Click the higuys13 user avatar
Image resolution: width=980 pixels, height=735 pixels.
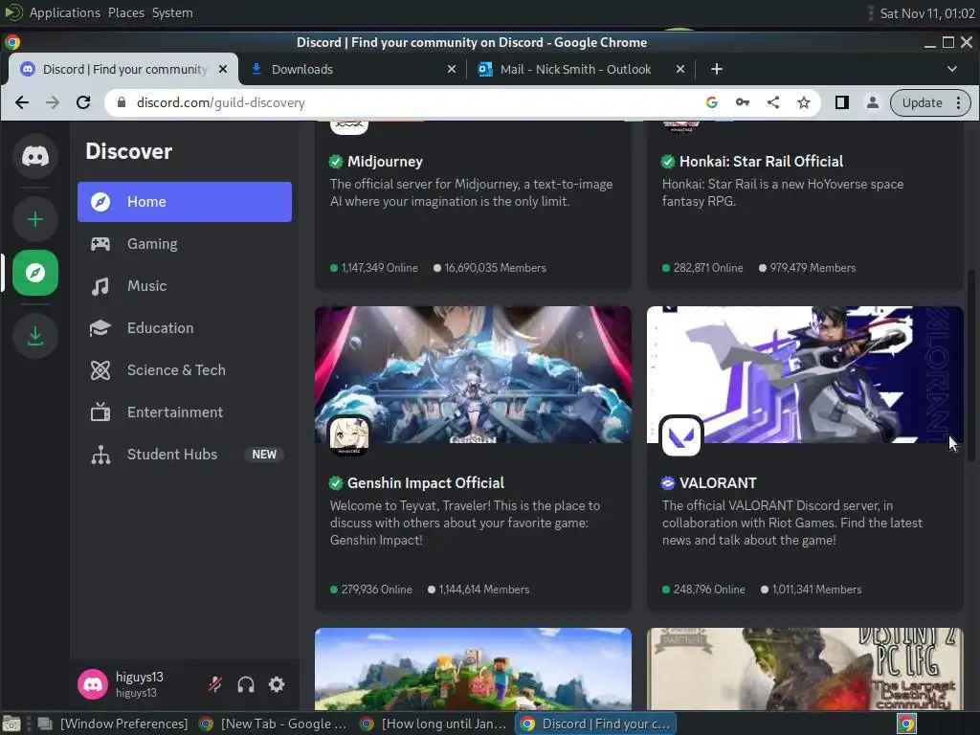click(93, 684)
